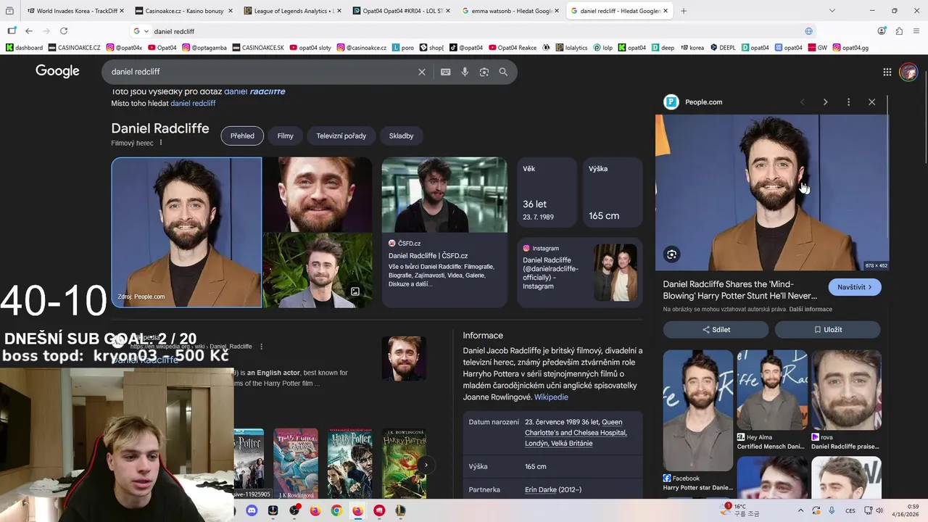Image resolution: width=928 pixels, height=522 pixels.
Task: Reload the current page
Action: [x=64, y=31]
